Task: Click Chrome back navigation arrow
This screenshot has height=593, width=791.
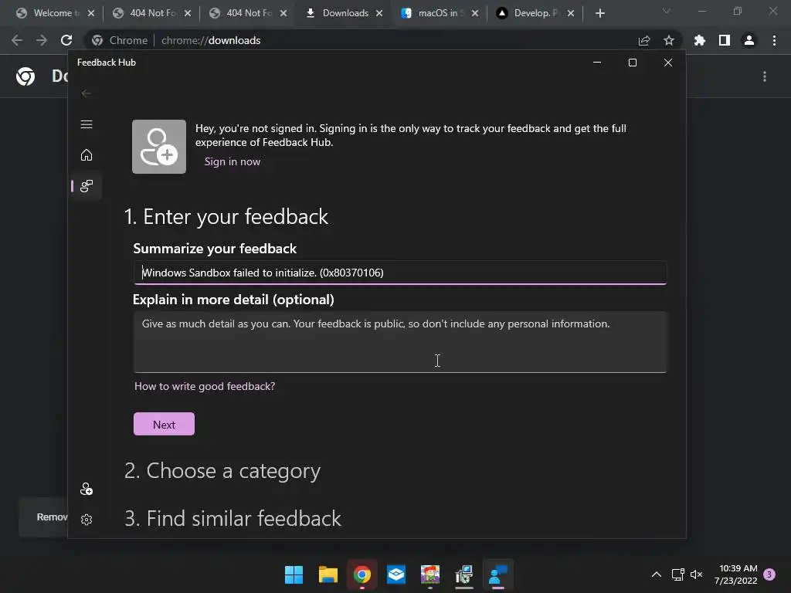Action: (x=17, y=40)
